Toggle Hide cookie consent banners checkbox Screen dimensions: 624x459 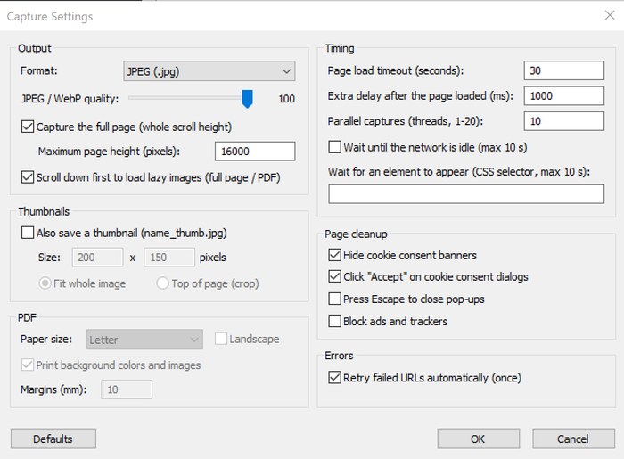click(x=334, y=255)
